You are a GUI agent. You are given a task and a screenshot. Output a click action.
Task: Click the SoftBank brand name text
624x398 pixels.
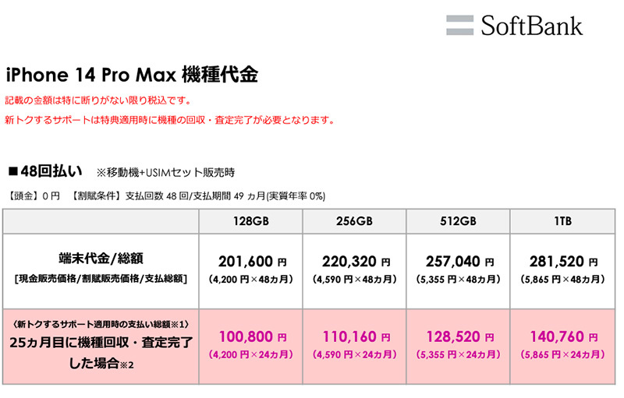531,25
